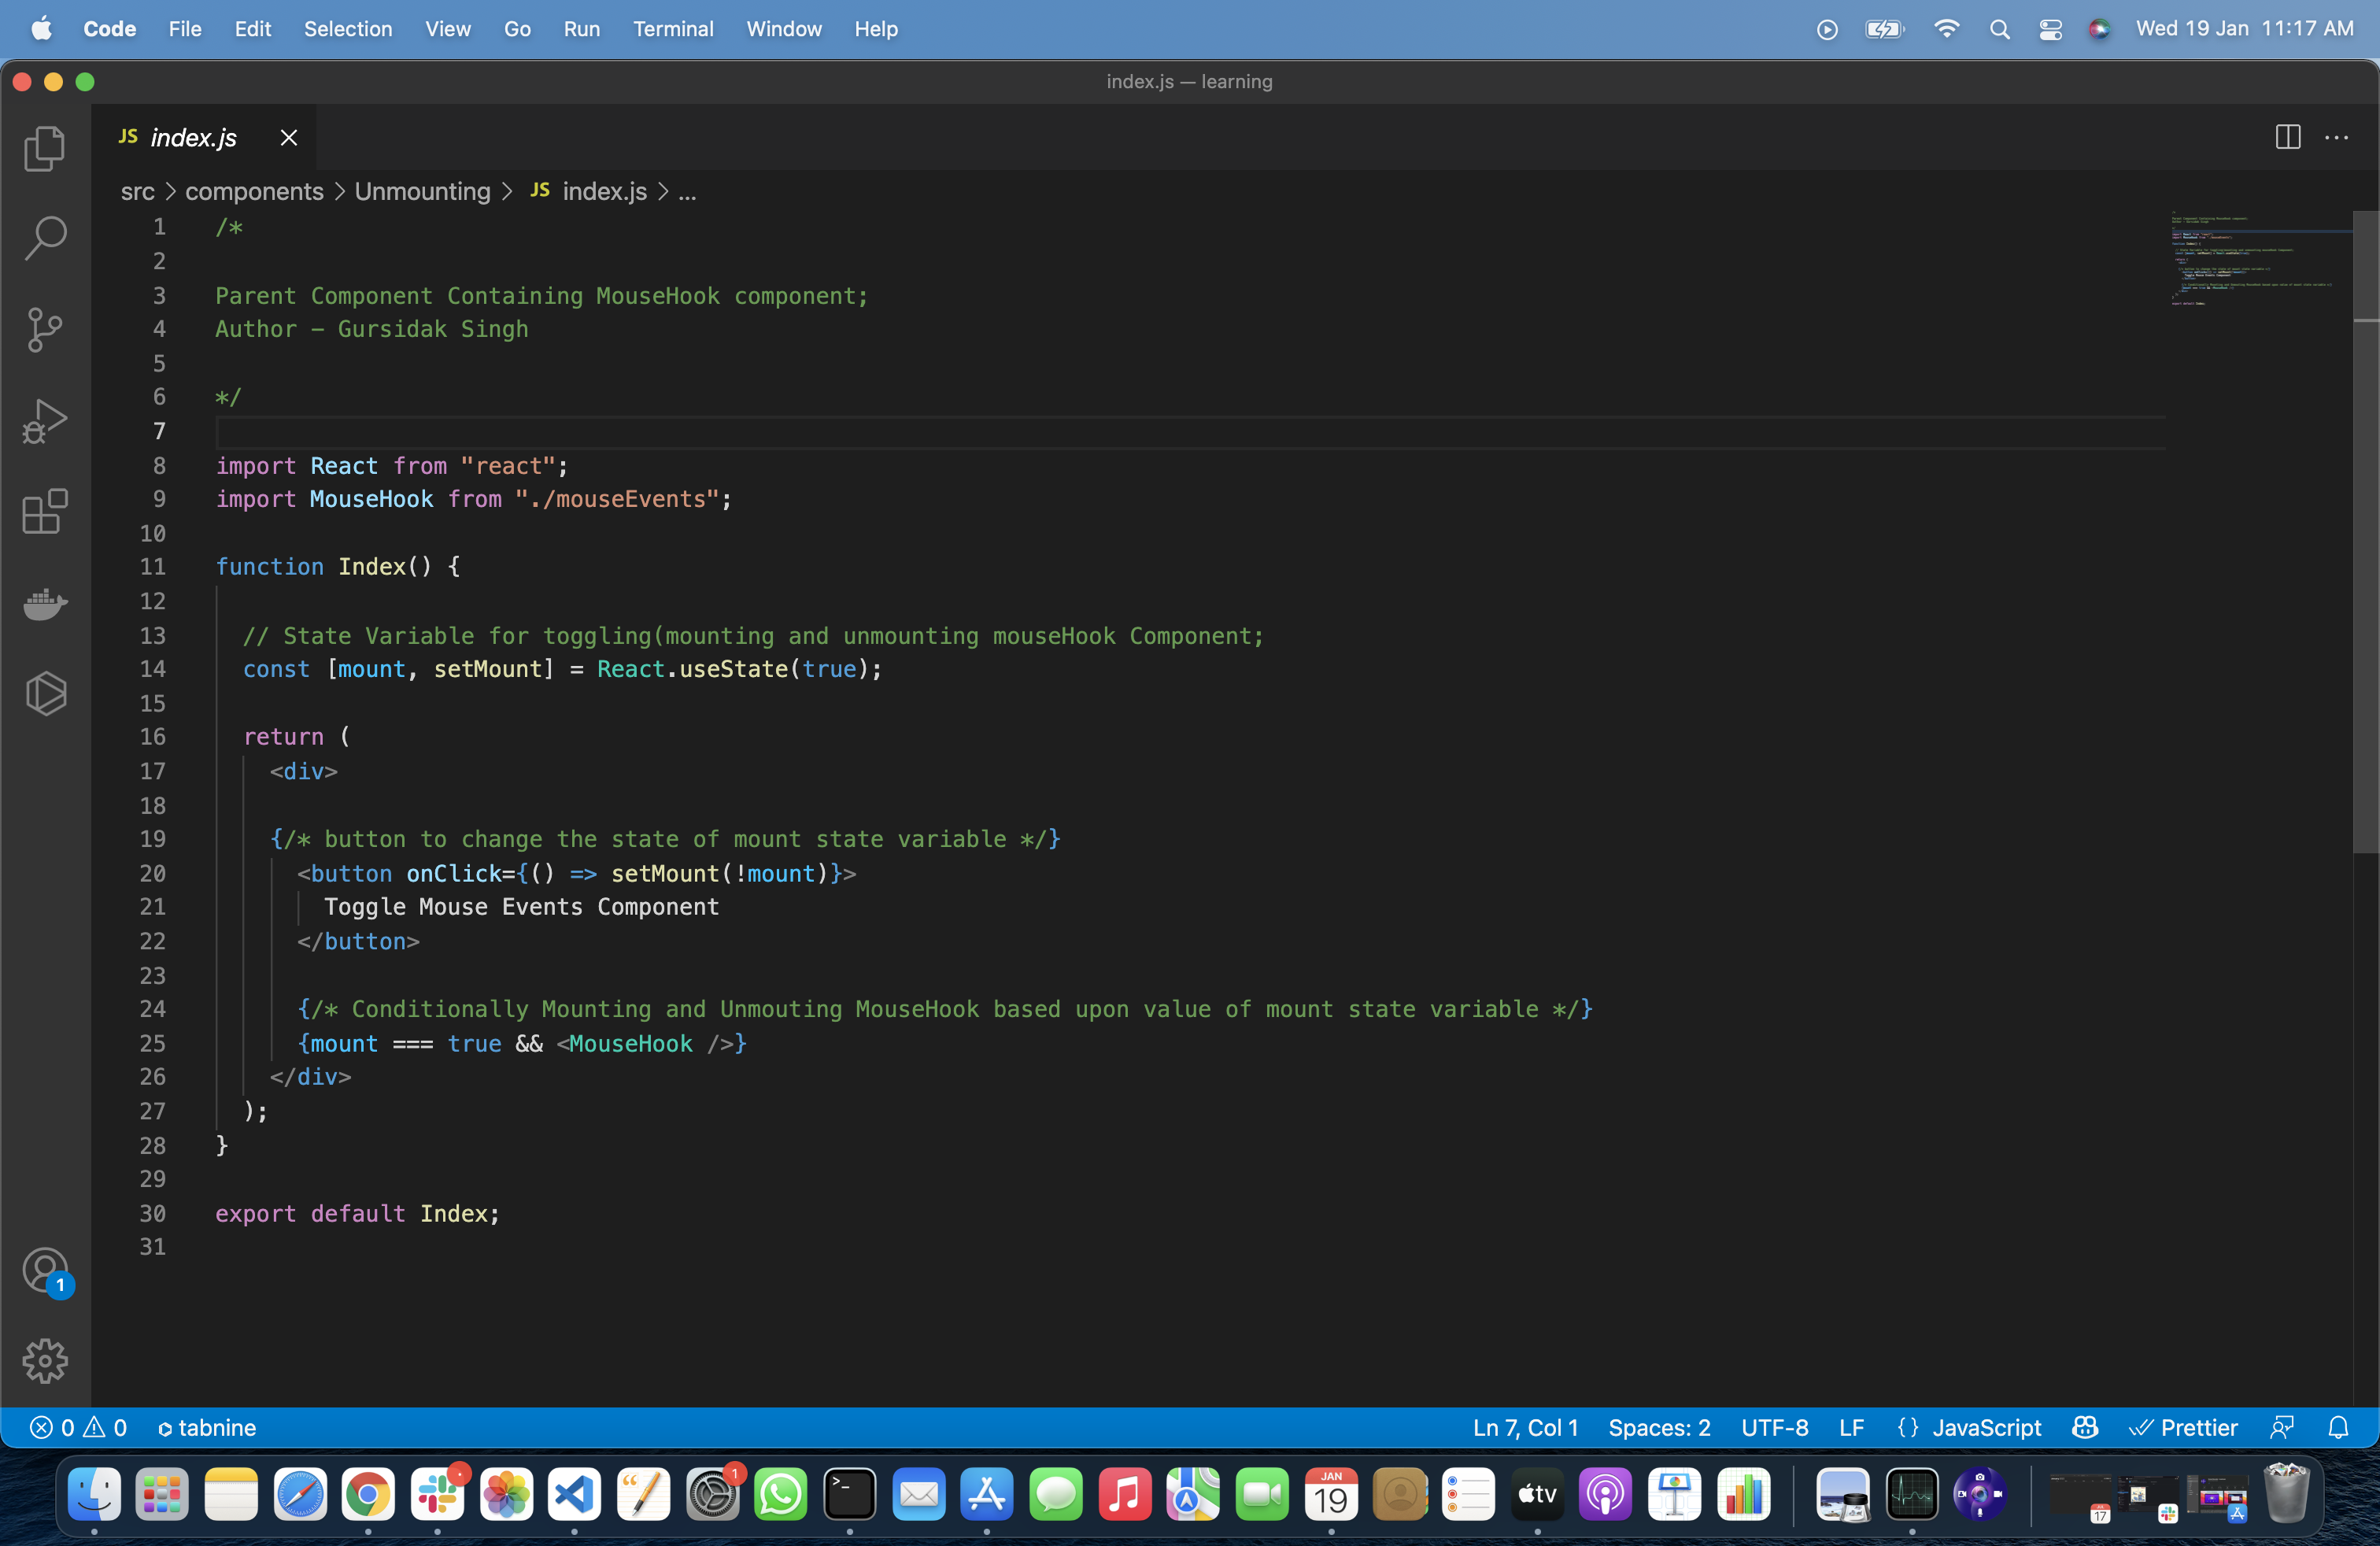Open the File menu
The height and width of the screenshot is (1546, 2380).
[185, 28]
